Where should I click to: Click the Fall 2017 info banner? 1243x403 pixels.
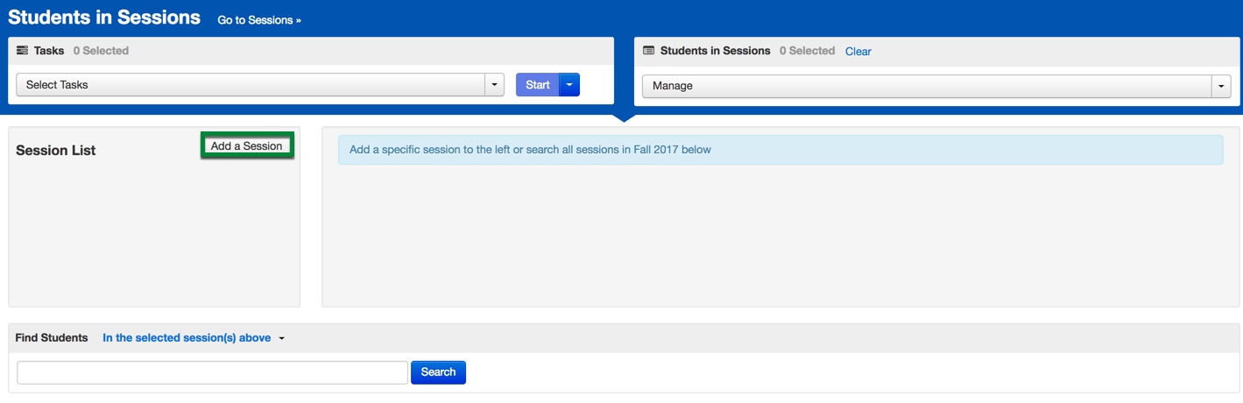tap(780, 150)
